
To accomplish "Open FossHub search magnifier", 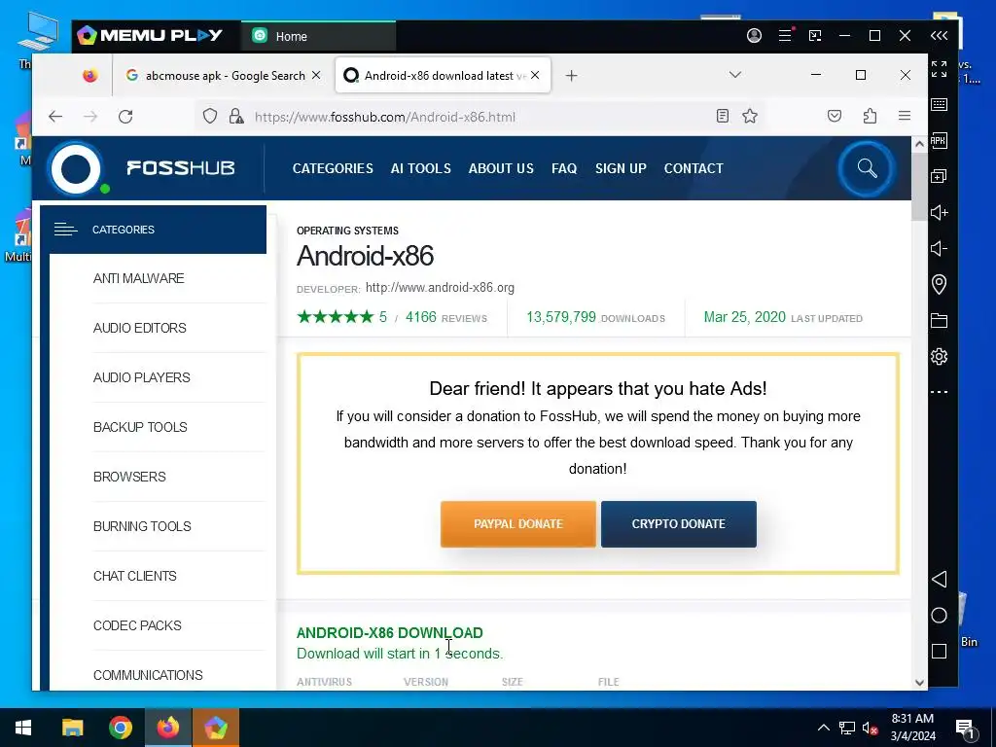I will pyautogui.click(x=867, y=168).
